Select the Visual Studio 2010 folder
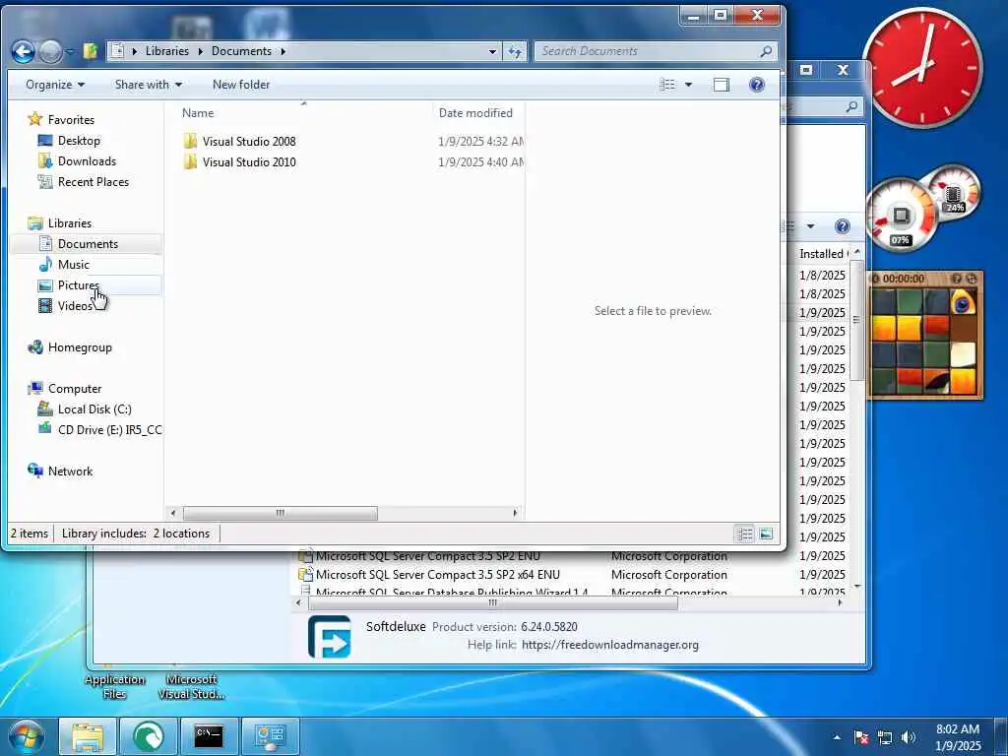This screenshot has width=1008, height=756. pos(249,162)
